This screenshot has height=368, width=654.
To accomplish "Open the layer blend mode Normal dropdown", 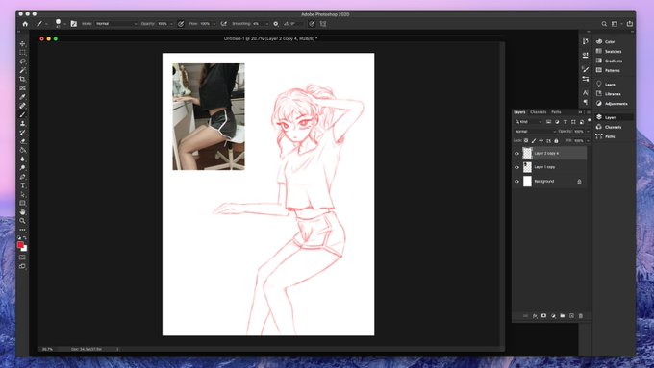I will click(x=535, y=132).
